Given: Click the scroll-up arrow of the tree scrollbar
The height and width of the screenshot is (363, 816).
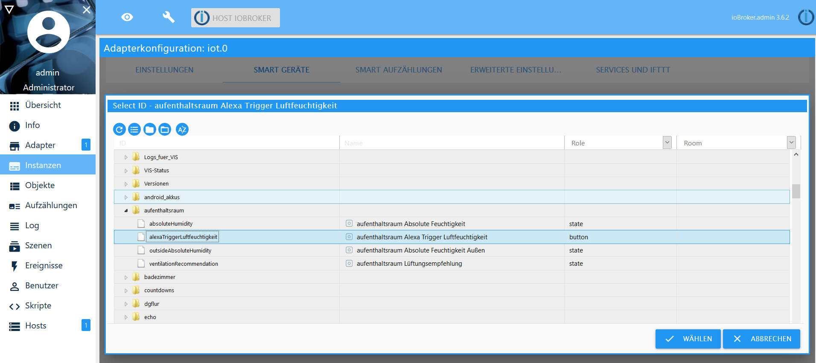Looking at the screenshot, I should click(796, 154).
